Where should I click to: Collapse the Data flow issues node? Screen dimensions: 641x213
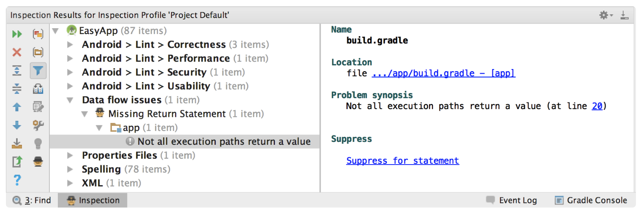click(x=70, y=100)
